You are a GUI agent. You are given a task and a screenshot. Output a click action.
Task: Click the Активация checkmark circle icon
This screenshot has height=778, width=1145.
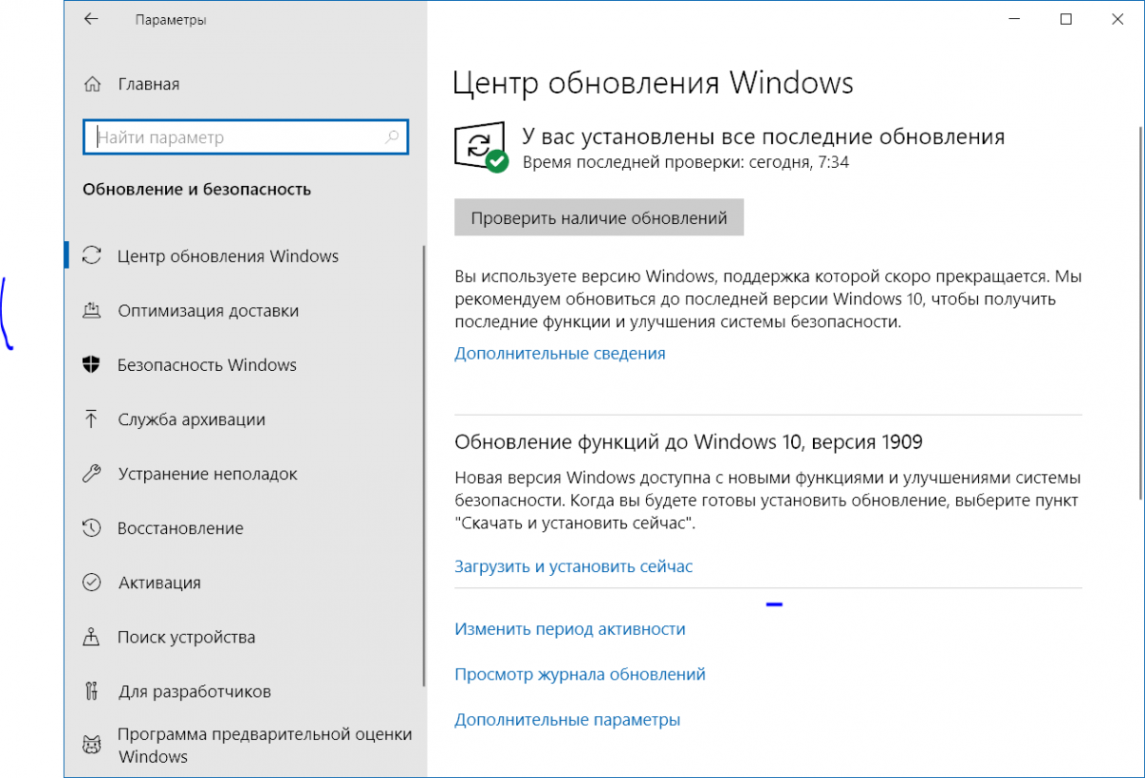point(93,583)
